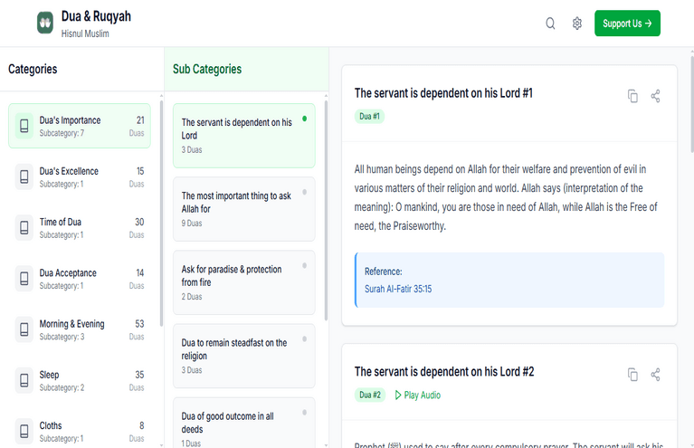Choose 'Ask for paradise & protection from fire'
Image resolution: width=694 pixels, height=448 pixels.
(243, 281)
